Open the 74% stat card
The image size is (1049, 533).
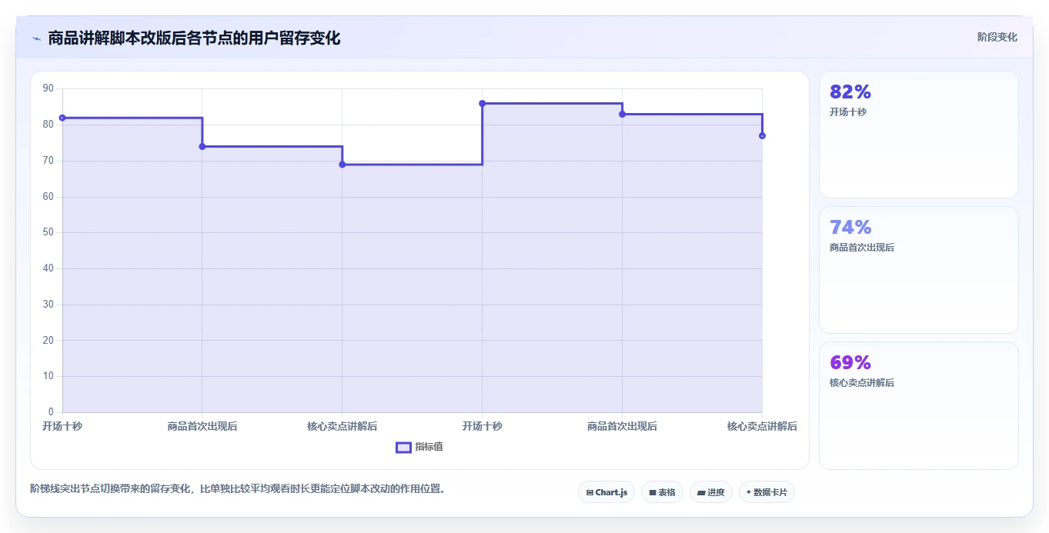pos(919,270)
